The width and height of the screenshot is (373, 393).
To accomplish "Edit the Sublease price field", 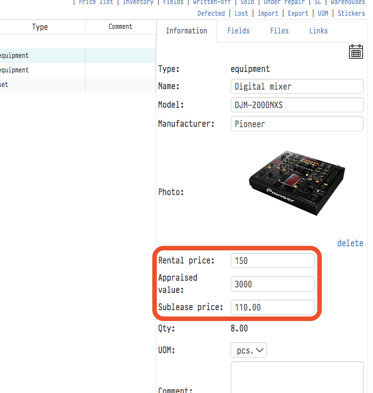I will pos(272,307).
